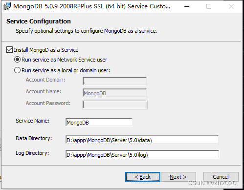The width and height of the screenshot is (244, 190).
Task: Click the Log Directory label
Action: click(x=32, y=153)
